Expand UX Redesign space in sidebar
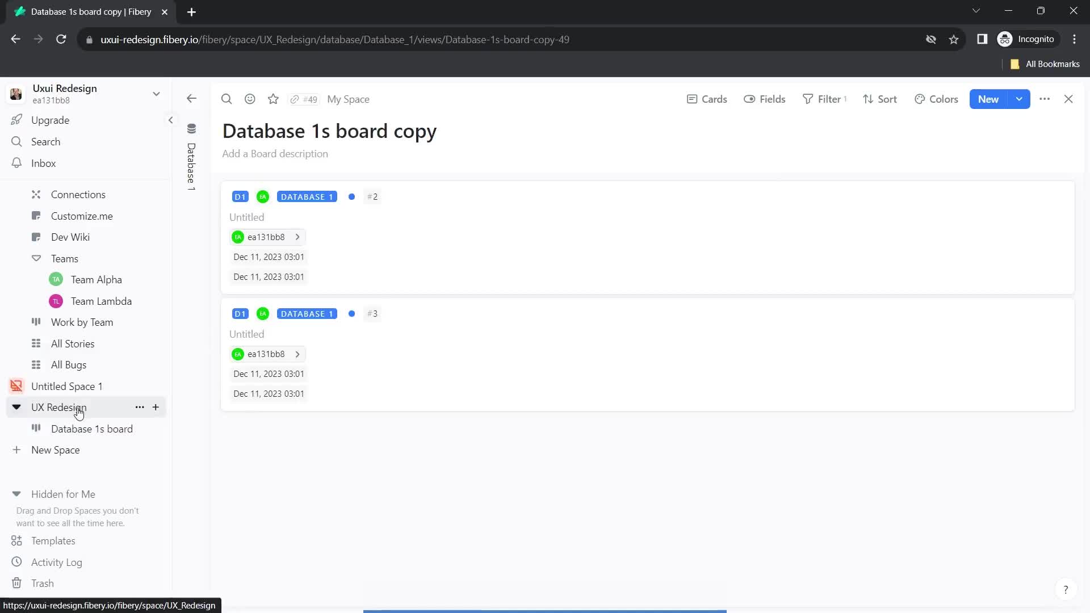 tap(16, 406)
